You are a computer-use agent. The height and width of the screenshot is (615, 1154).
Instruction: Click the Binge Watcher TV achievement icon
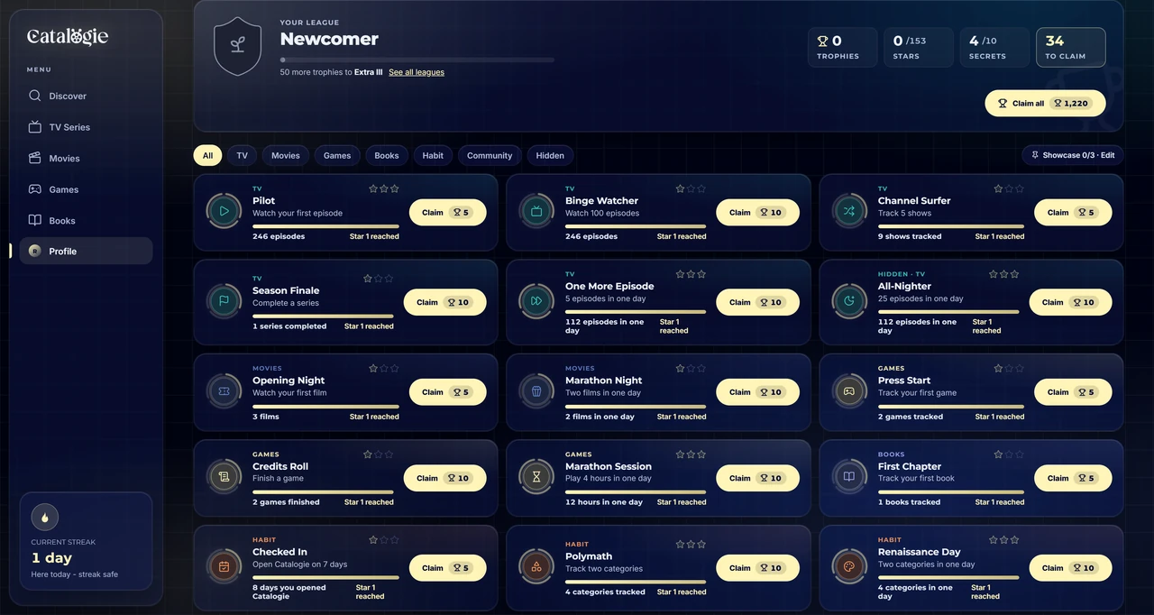(536, 212)
